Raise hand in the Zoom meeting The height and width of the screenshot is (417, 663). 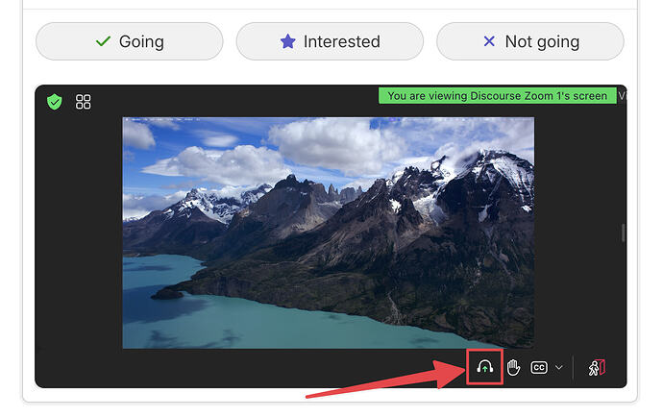tap(513, 367)
